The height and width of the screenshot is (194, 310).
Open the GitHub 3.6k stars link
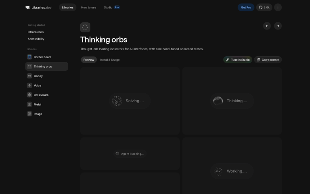pos(264,8)
